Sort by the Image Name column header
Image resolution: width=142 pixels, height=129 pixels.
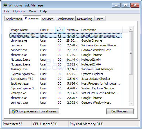(x=24, y=30)
